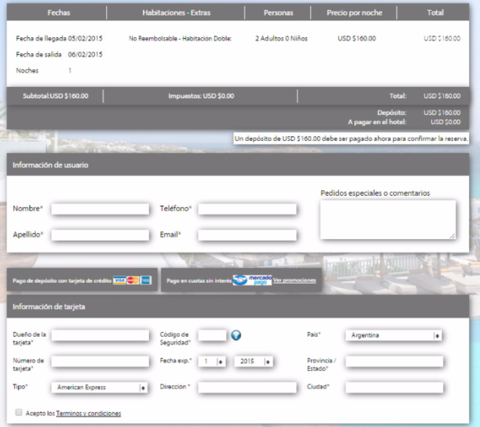Viewport: 480px width, 427px height.
Task: Click the MasterCard logo
Action: (133, 280)
